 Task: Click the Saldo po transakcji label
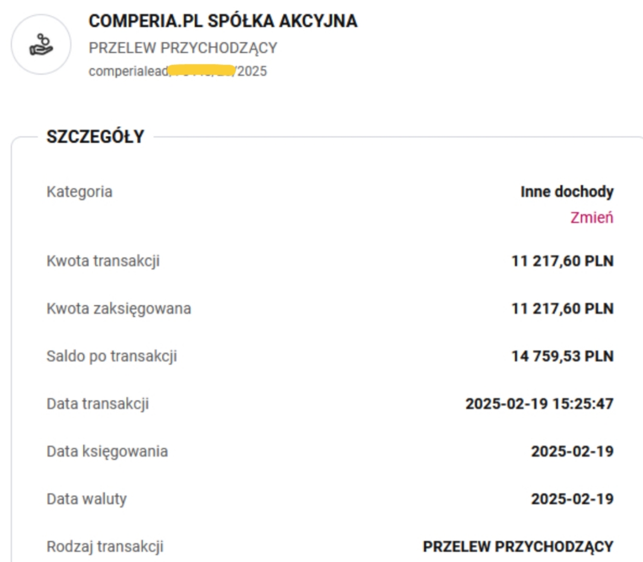tap(112, 356)
